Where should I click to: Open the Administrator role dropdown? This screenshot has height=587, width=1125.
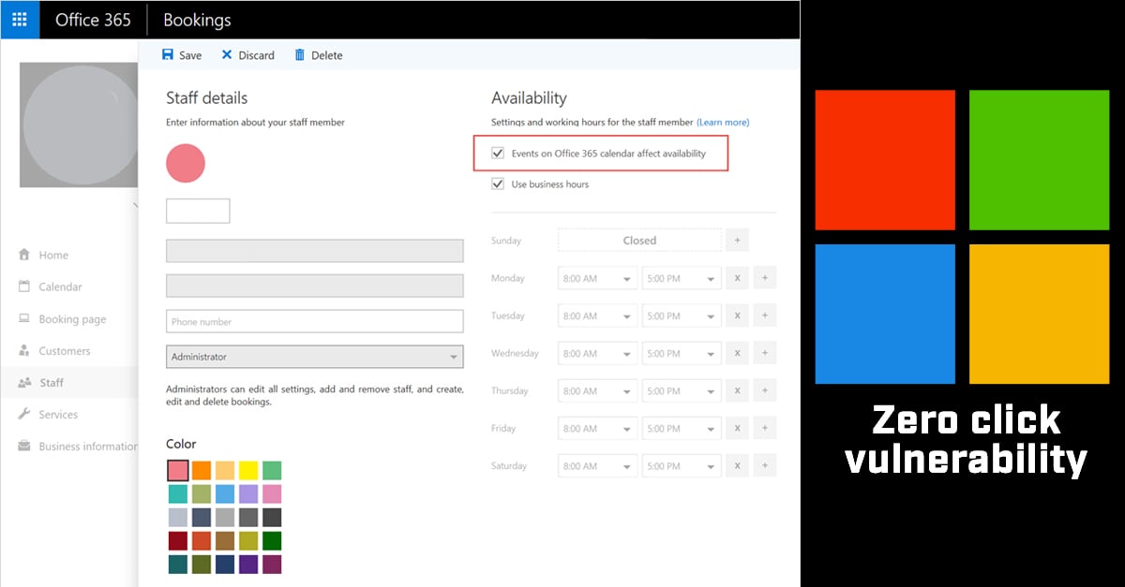click(315, 357)
